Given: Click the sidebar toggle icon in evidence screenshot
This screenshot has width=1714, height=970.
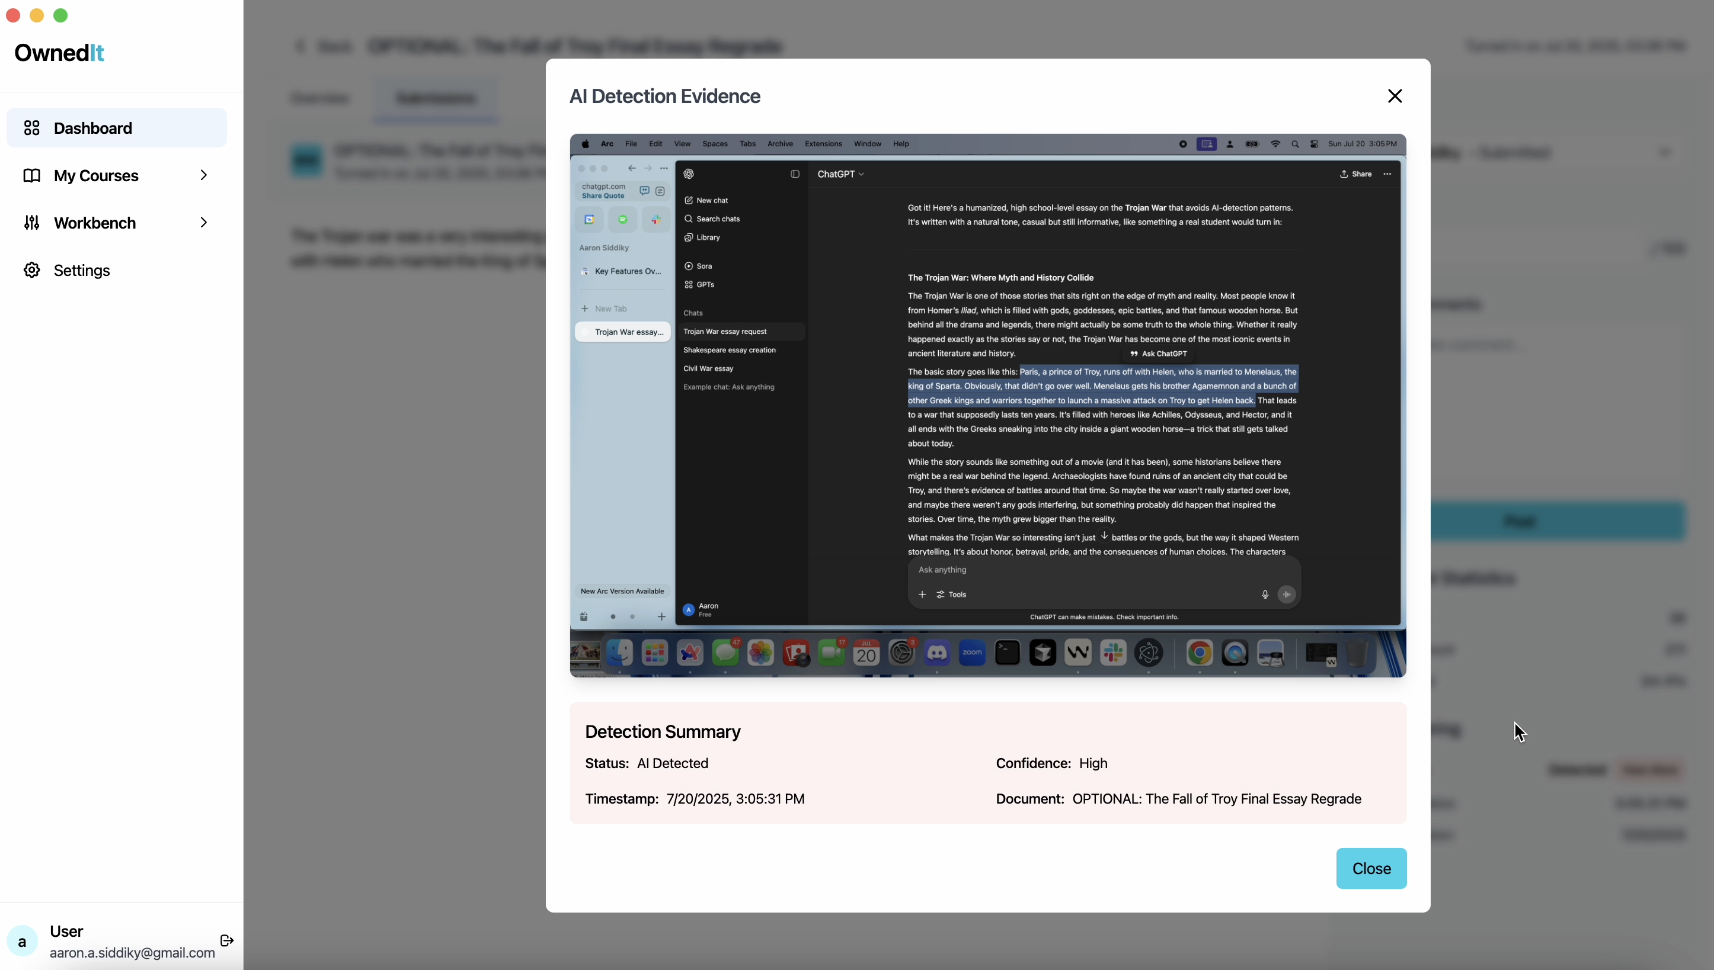Looking at the screenshot, I should (795, 174).
